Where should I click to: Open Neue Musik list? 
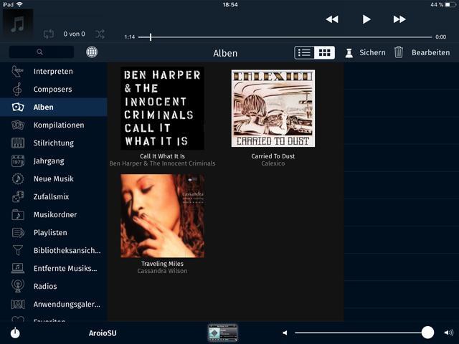54,178
